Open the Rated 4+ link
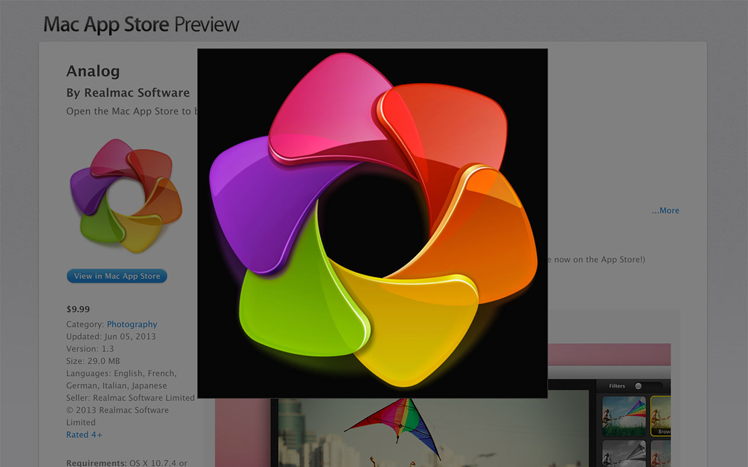The image size is (748, 467). (84, 434)
